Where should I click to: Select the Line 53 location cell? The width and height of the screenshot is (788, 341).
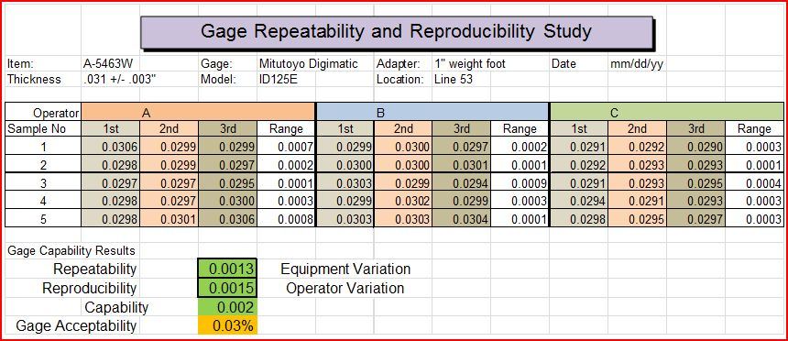pos(454,80)
